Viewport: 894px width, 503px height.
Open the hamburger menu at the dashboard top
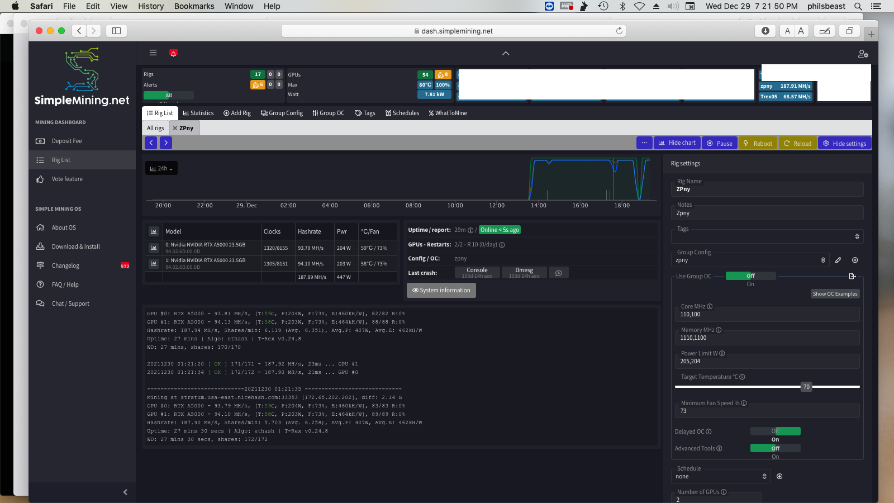coord(153,53)
